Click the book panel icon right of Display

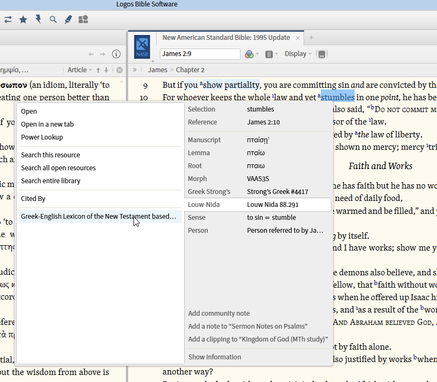tap(322, 54)
